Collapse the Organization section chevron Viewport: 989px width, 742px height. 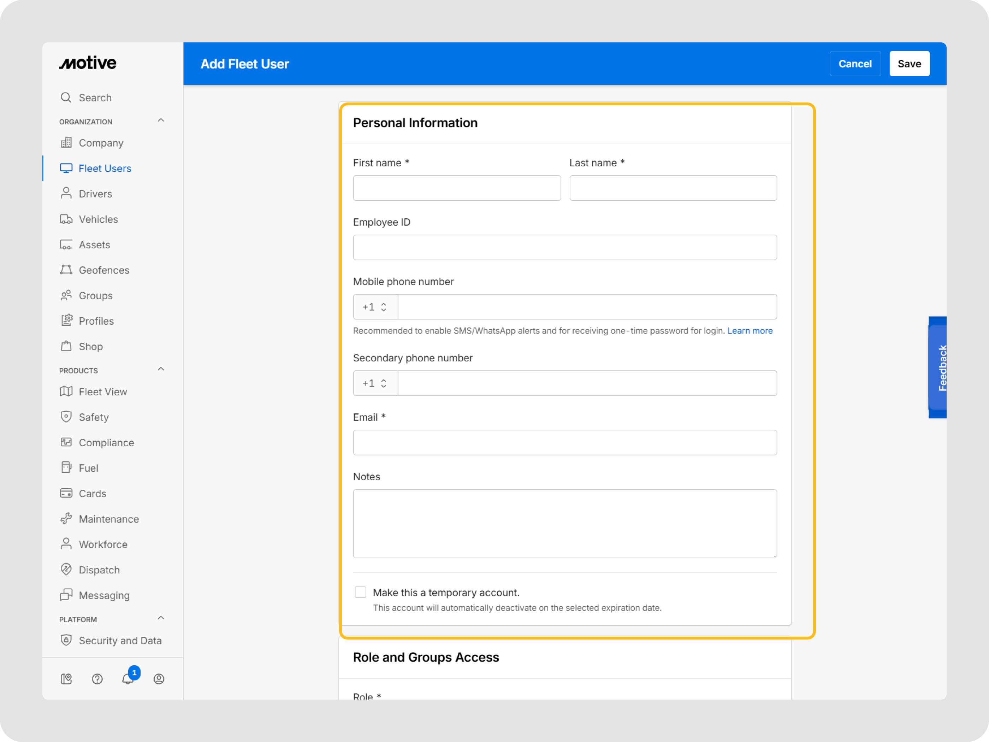tap(161, 120)
